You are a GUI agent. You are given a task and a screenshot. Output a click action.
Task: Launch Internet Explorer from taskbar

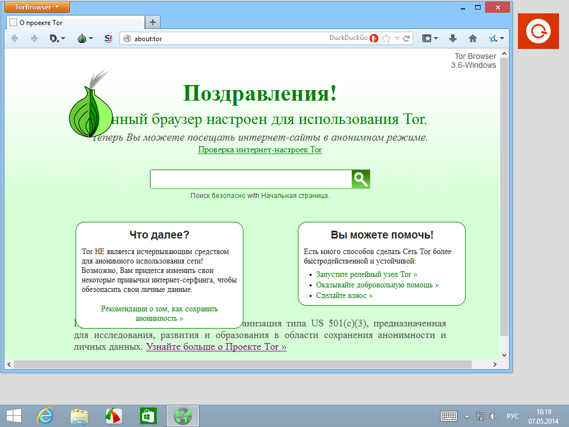[46, 416]
